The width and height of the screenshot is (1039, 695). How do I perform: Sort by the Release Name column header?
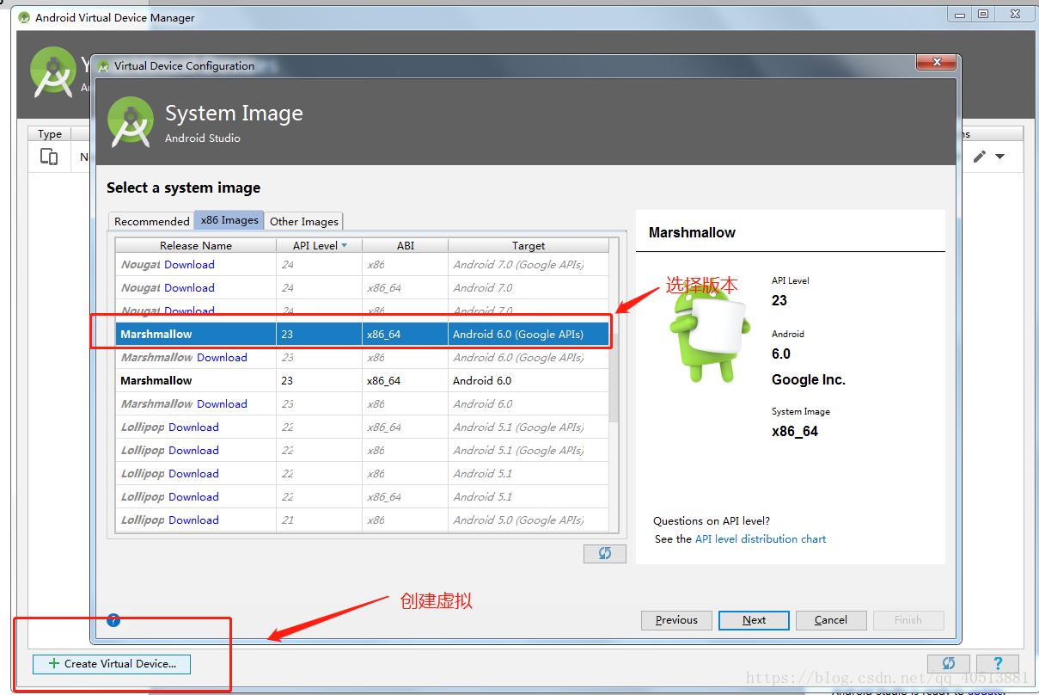pos(196,245)
